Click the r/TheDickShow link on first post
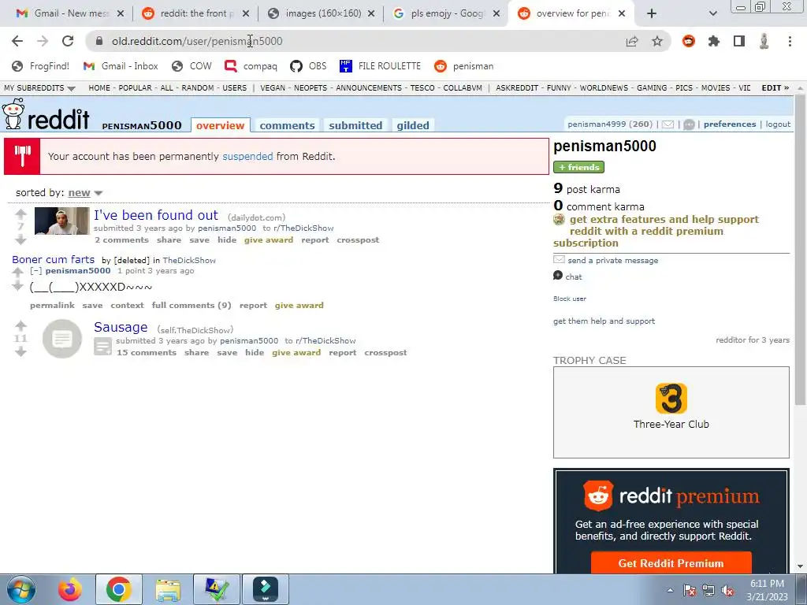Viewport: 807px width, 605px height. (x=303, y=228)
